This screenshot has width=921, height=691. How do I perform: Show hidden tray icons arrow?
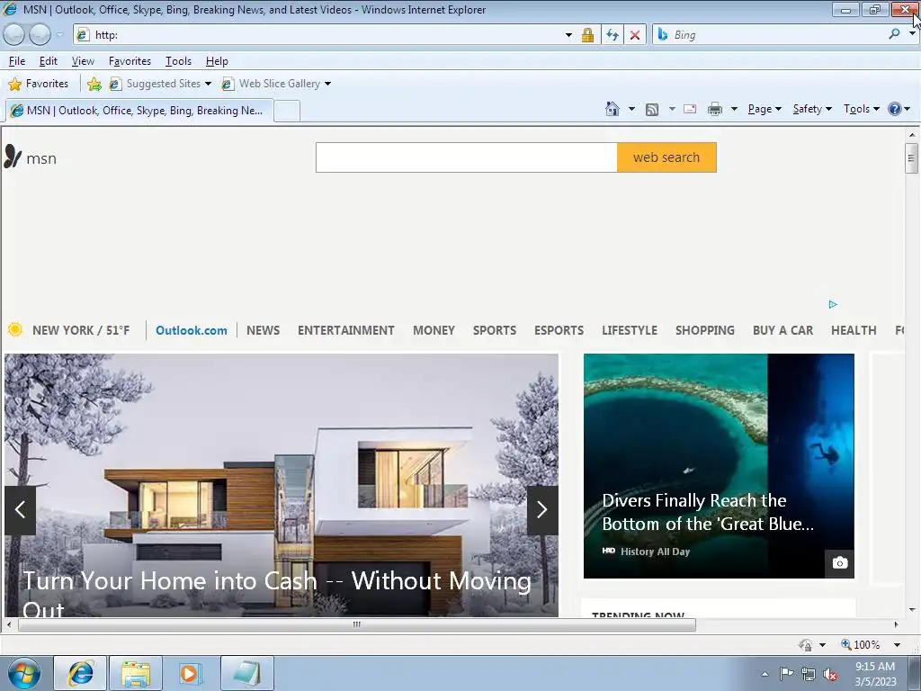point(765,674)
